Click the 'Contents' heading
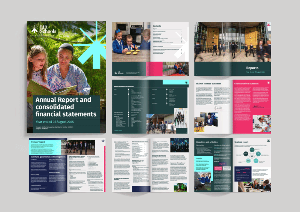 coord(157,26)
